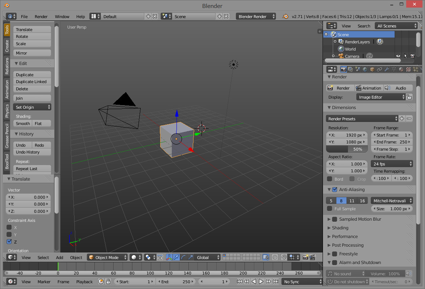Image resolution: width=425 pixels, height=289 pixels.
Task: Click the Mirror button
Action: 32,53
